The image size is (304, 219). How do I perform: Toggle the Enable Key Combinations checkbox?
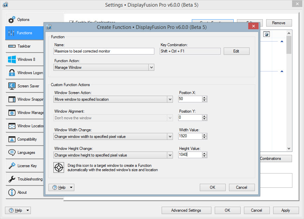pyautogui.click(x=71, y=23)
